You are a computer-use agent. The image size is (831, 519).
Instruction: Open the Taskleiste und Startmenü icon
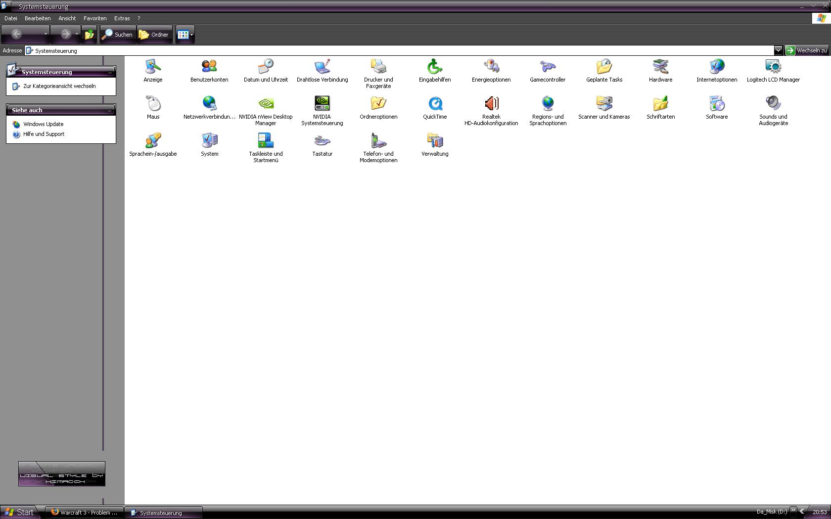pos(266,140)
